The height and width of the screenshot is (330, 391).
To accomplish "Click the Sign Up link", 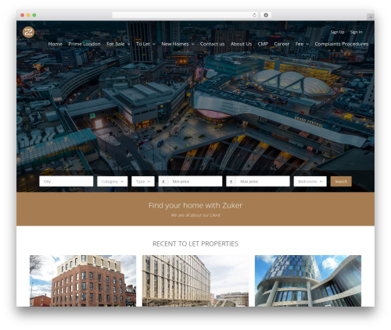I will pyautogui.click(x=337, y=32).
